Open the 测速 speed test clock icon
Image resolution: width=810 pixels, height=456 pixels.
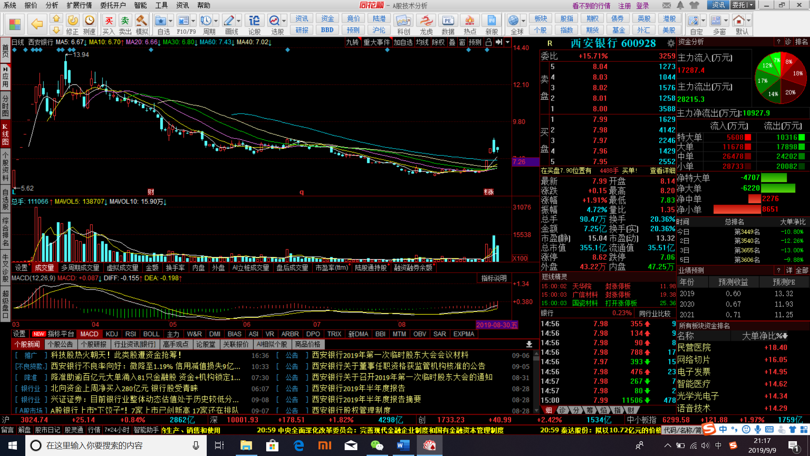pos(89,24)
